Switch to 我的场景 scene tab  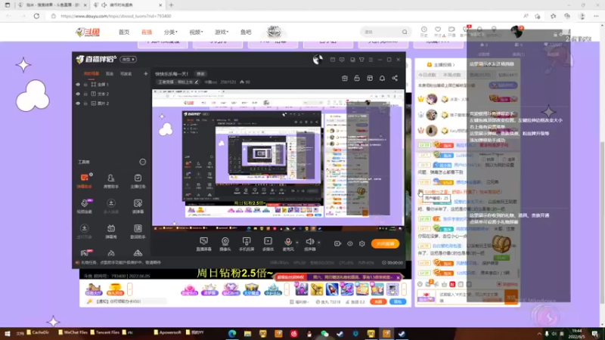coord(92,73)
